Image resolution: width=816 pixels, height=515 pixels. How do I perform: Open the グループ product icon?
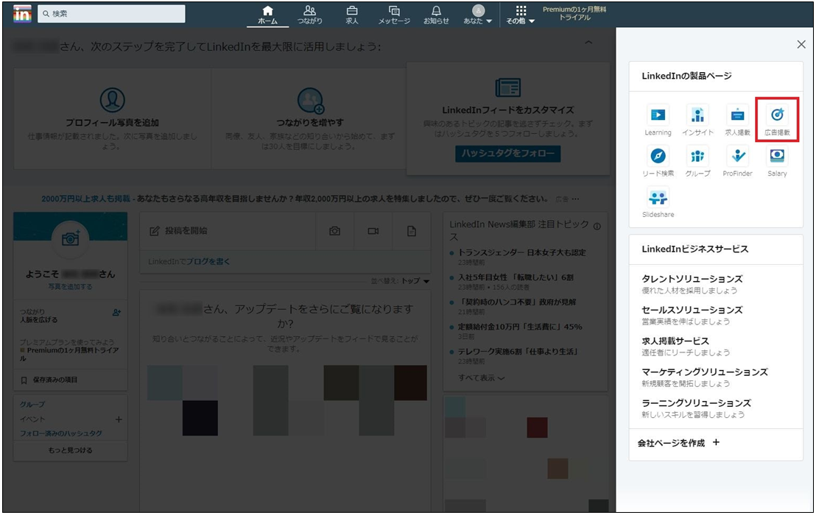coord(697,155)
